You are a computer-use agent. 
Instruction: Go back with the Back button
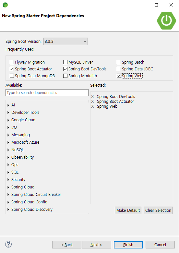point(67,245)
